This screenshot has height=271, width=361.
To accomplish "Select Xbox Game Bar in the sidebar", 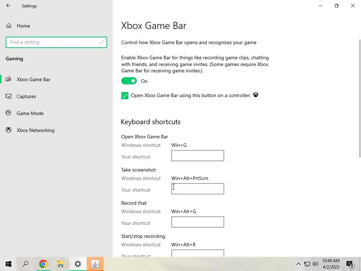I will tap(33, 79).
